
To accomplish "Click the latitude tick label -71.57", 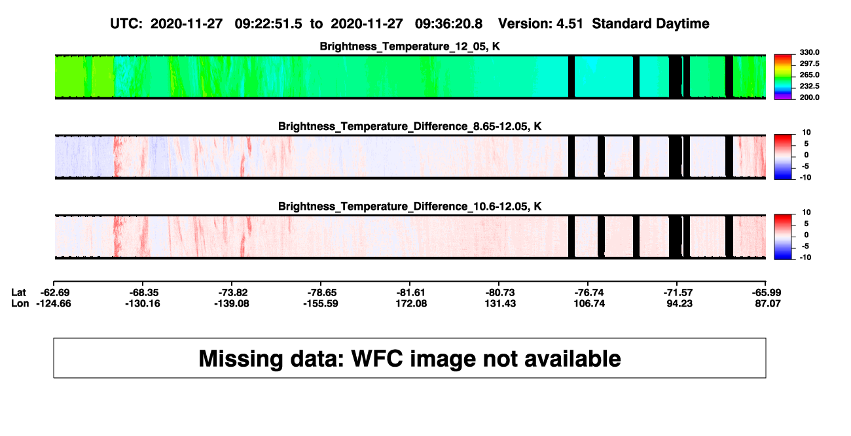I will [678, 292].
